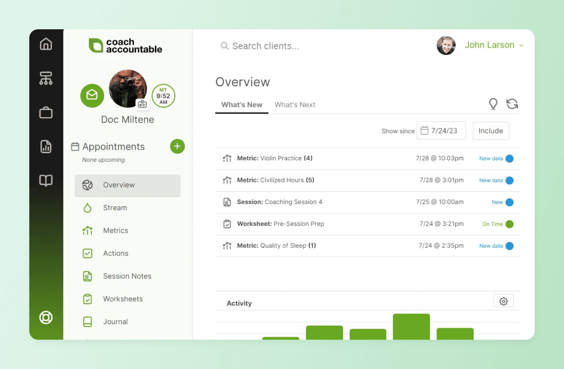Open Doc Miltene's profile photo
564x369 pixels.
click(128, 88)
